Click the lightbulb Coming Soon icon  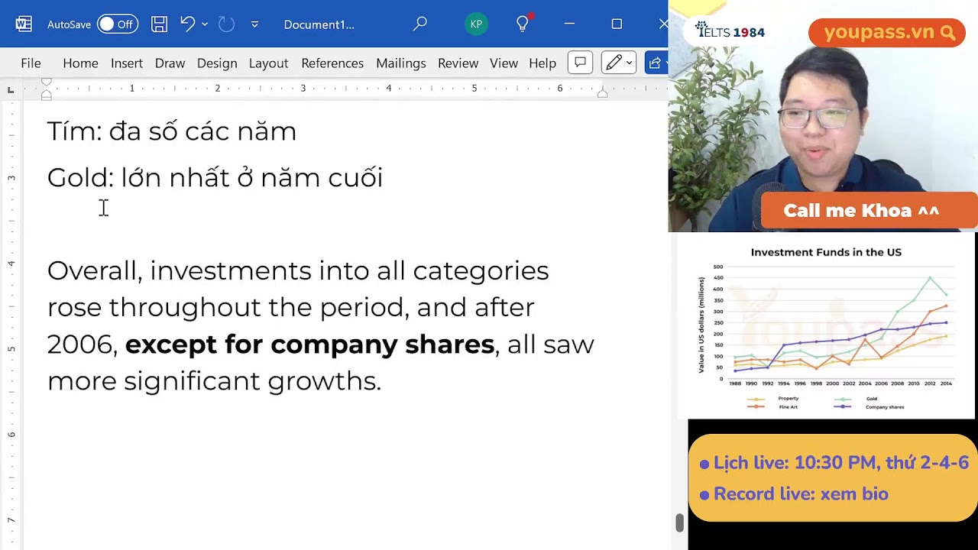click(x=523, y=24)
